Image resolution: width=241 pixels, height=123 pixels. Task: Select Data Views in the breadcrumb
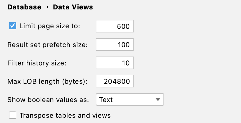tap(73, 7)
